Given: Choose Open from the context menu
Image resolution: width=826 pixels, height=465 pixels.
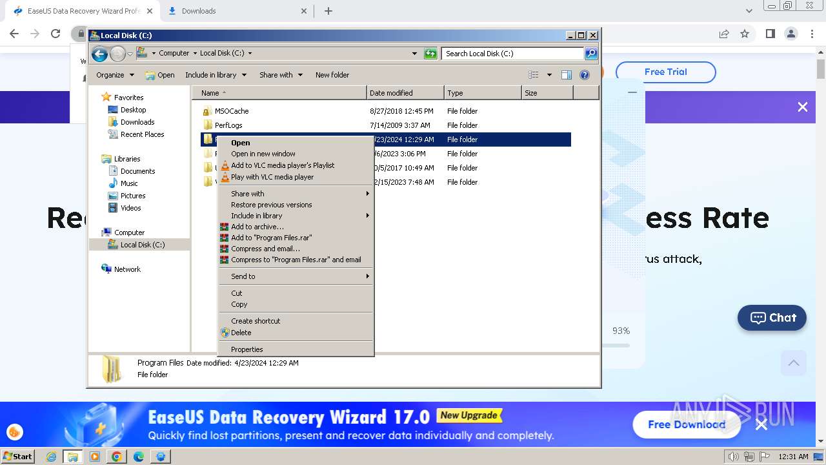Looking at the screenshot, I should click(x=296, y=143).
